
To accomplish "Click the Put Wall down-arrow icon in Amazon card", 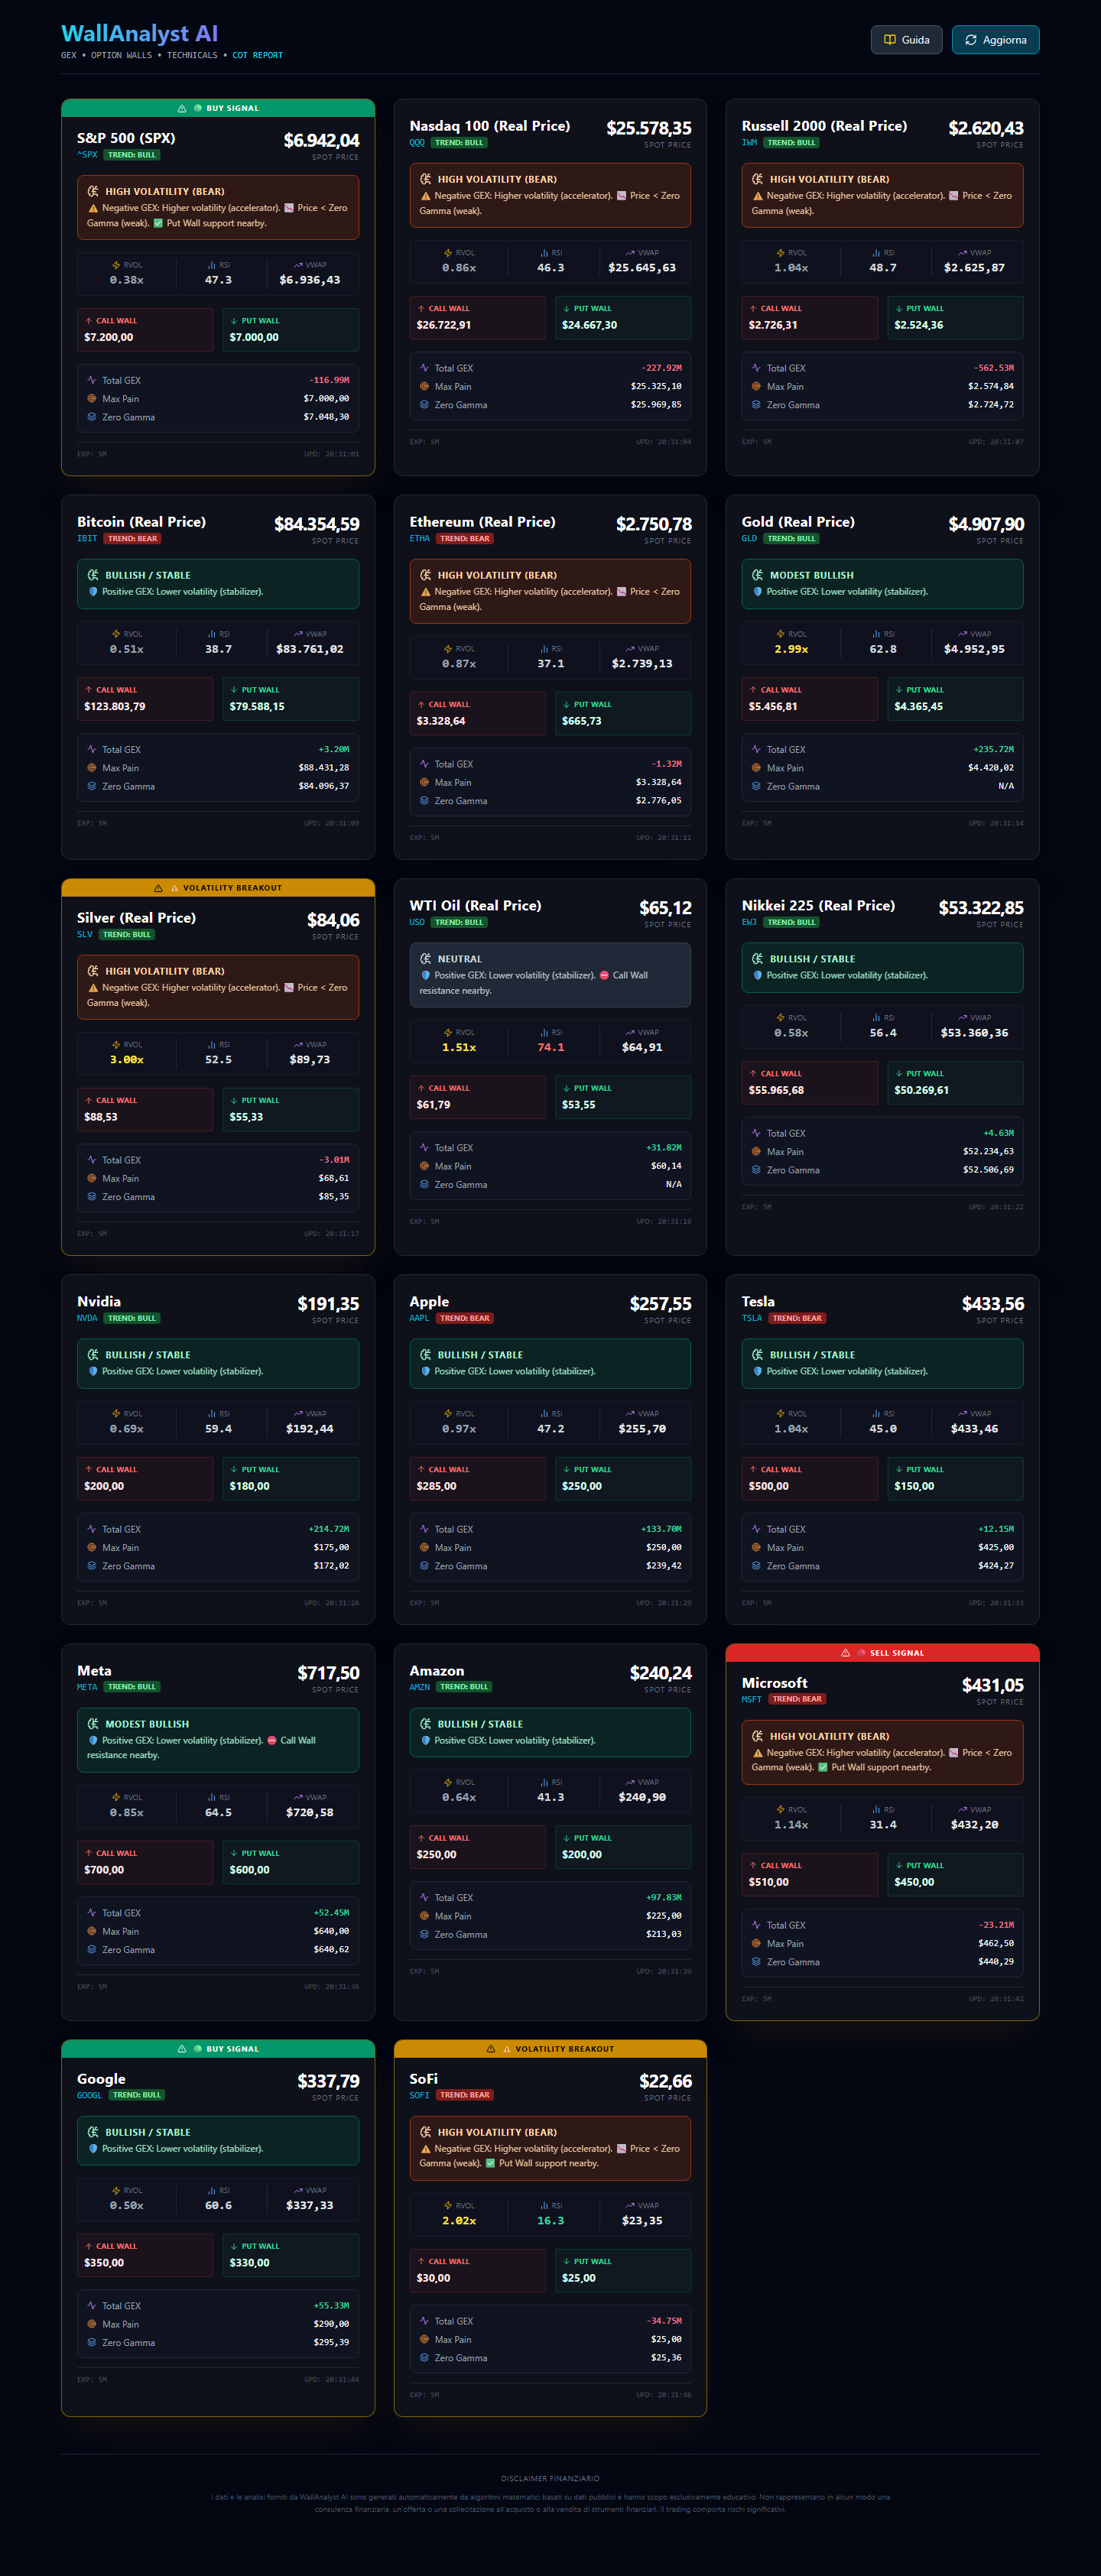I will coord(567,1838).
